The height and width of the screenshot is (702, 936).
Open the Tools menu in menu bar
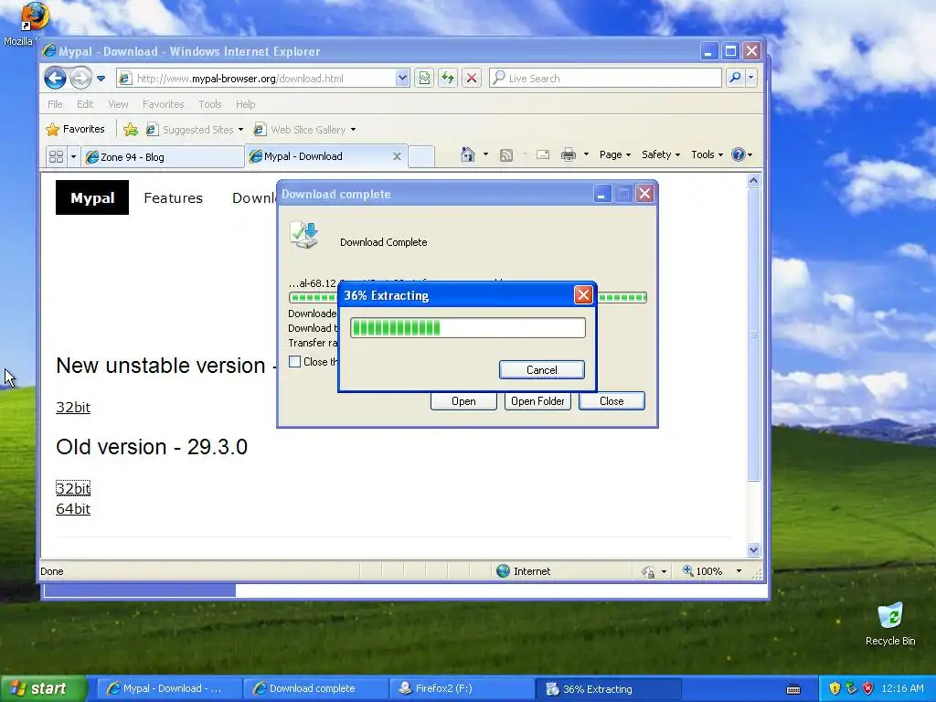pos(210,104)
